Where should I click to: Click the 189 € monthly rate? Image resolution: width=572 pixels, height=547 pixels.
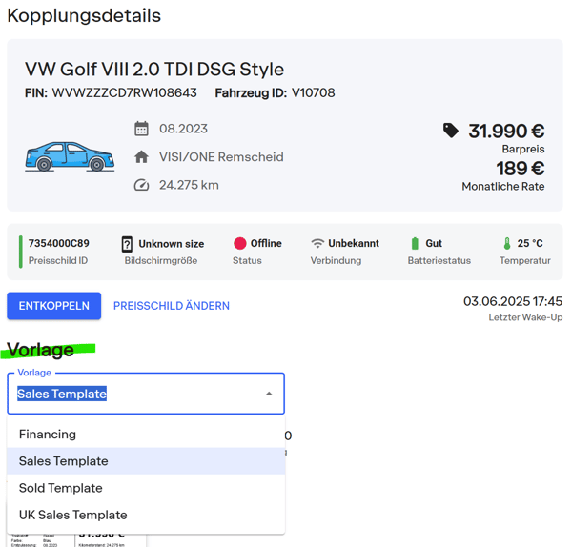point(521,169)
